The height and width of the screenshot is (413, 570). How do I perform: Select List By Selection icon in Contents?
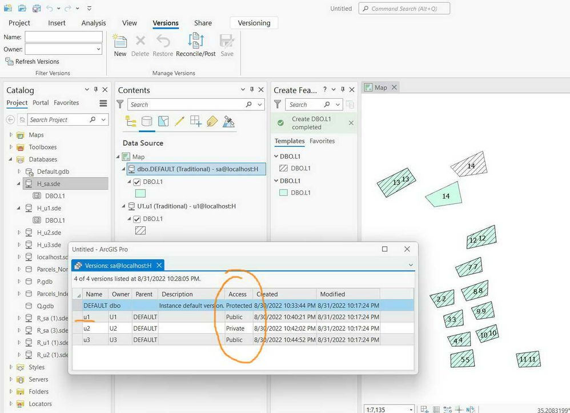point(163,121)
